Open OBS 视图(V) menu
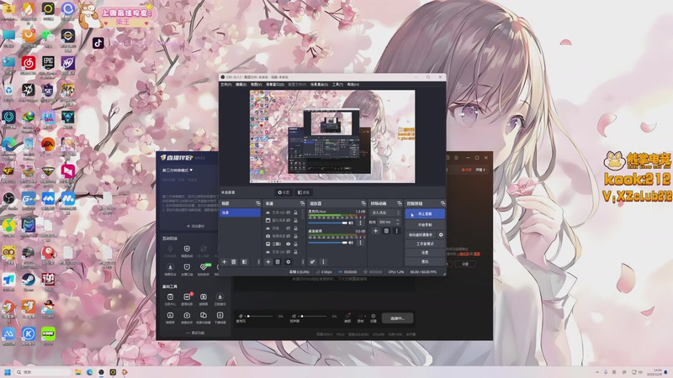The width and height of the screenshot is (673, 378). tap(256, 85)
